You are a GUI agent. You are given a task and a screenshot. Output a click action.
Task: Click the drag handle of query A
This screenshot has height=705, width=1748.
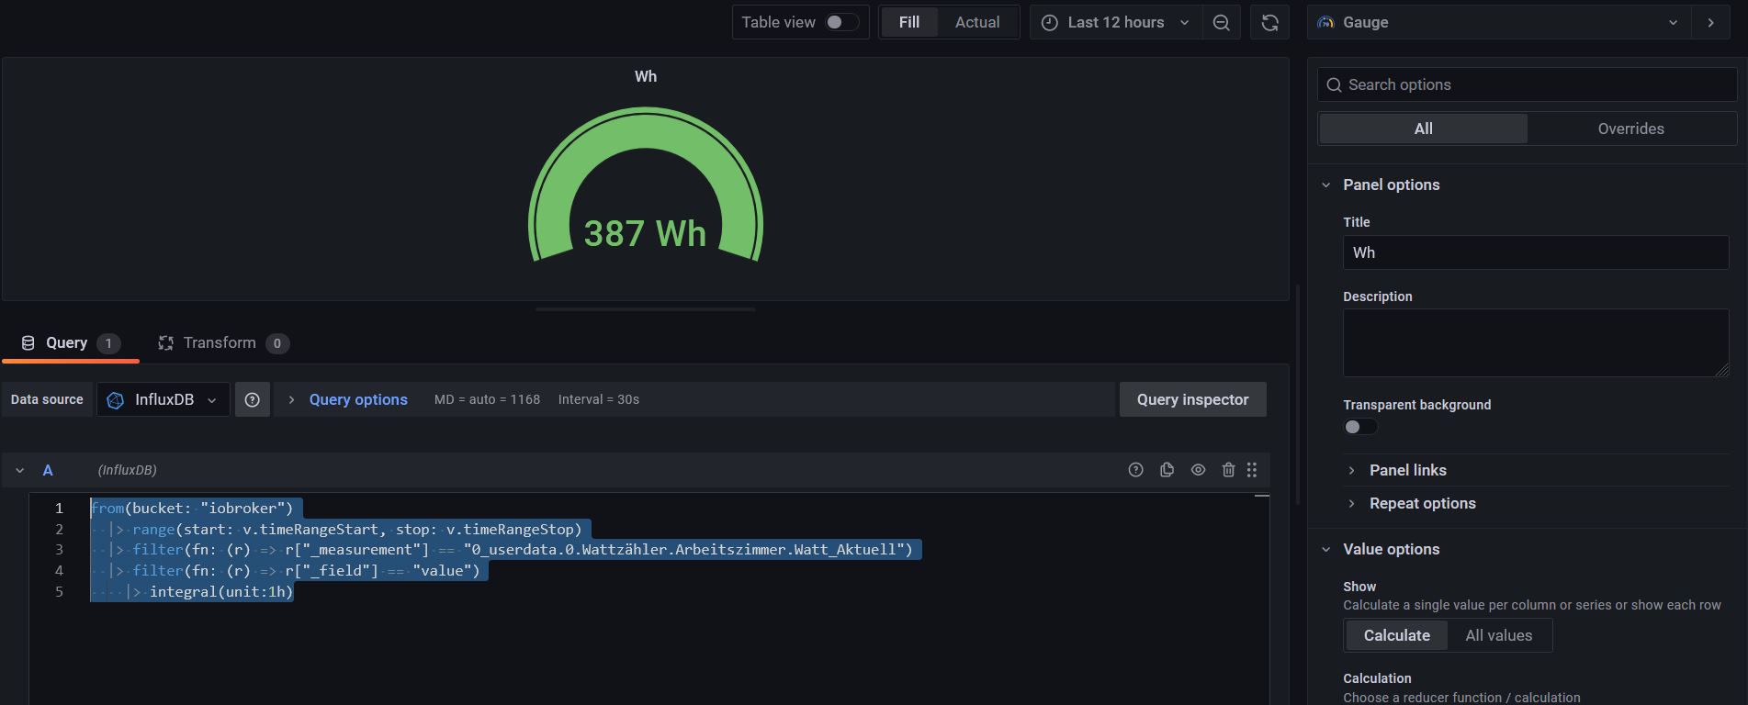[x=1252, y=470]
